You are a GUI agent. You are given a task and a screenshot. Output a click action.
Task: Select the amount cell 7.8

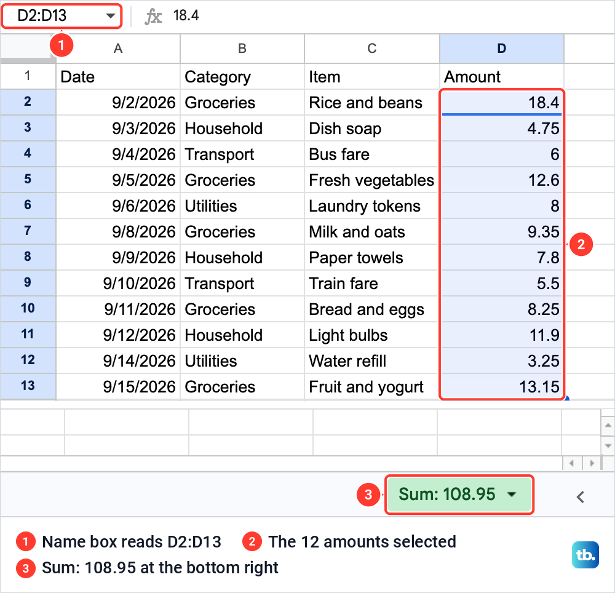point(502,257)
